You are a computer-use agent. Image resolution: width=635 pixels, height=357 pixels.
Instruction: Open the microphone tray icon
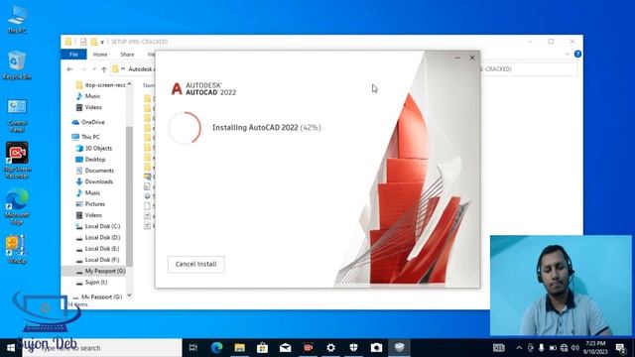click(x=542, y=348)
